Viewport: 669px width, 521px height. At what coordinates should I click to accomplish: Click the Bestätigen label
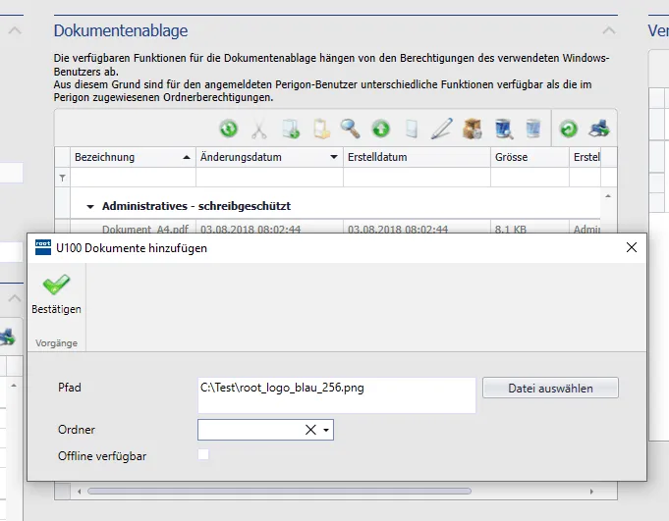pos(56,309)
